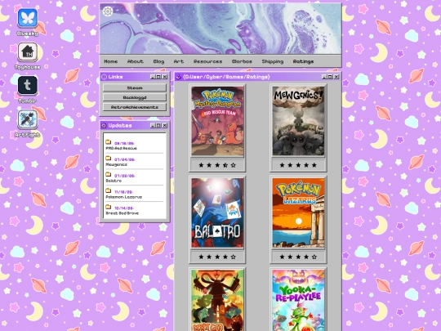
Task: Click the star rating under Pokemon Lazarus
Action: [x=298, y=257]
